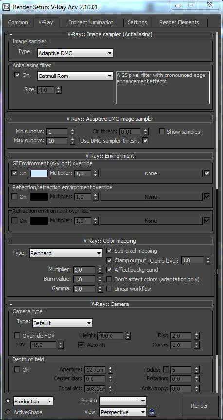This screenshot has height=420, width=223.
Task: Open the Production render mode dropdown
Action: [x=33, y=401]
